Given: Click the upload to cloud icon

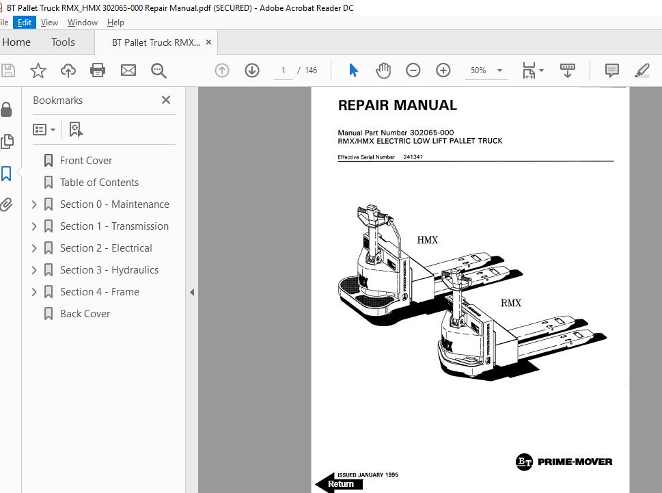Looking at the screenshot, I should [x=68, y=70].
